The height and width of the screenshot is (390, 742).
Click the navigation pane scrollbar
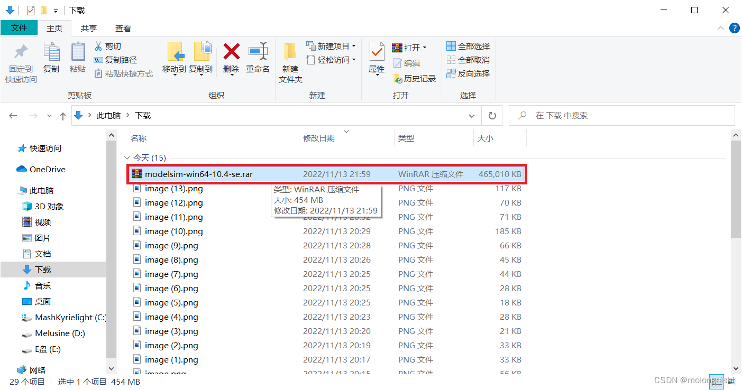coord(112,248)
